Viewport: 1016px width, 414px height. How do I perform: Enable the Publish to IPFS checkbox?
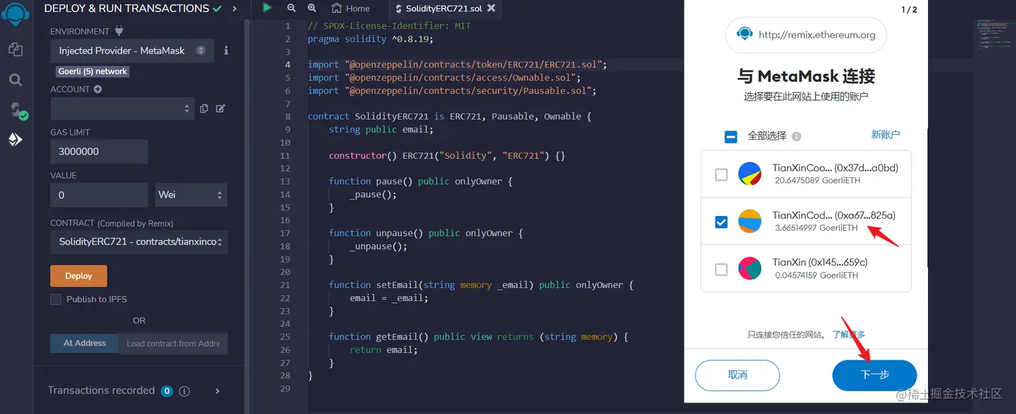point(56,299)
